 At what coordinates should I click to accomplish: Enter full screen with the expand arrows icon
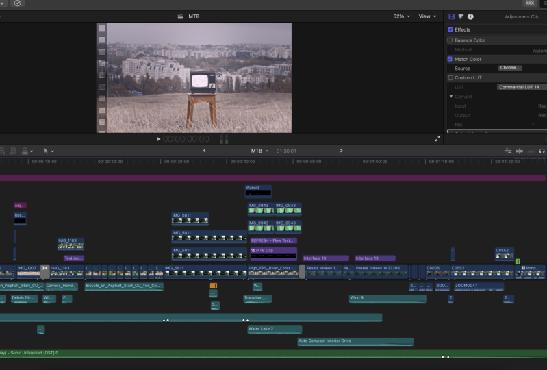(x=437, y=139)
